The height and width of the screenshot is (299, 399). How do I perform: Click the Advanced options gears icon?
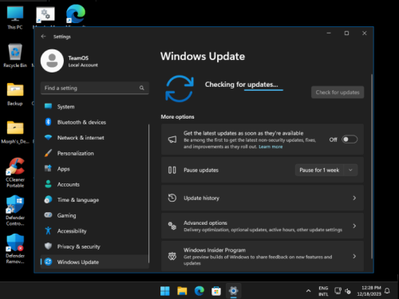(172, 226)
